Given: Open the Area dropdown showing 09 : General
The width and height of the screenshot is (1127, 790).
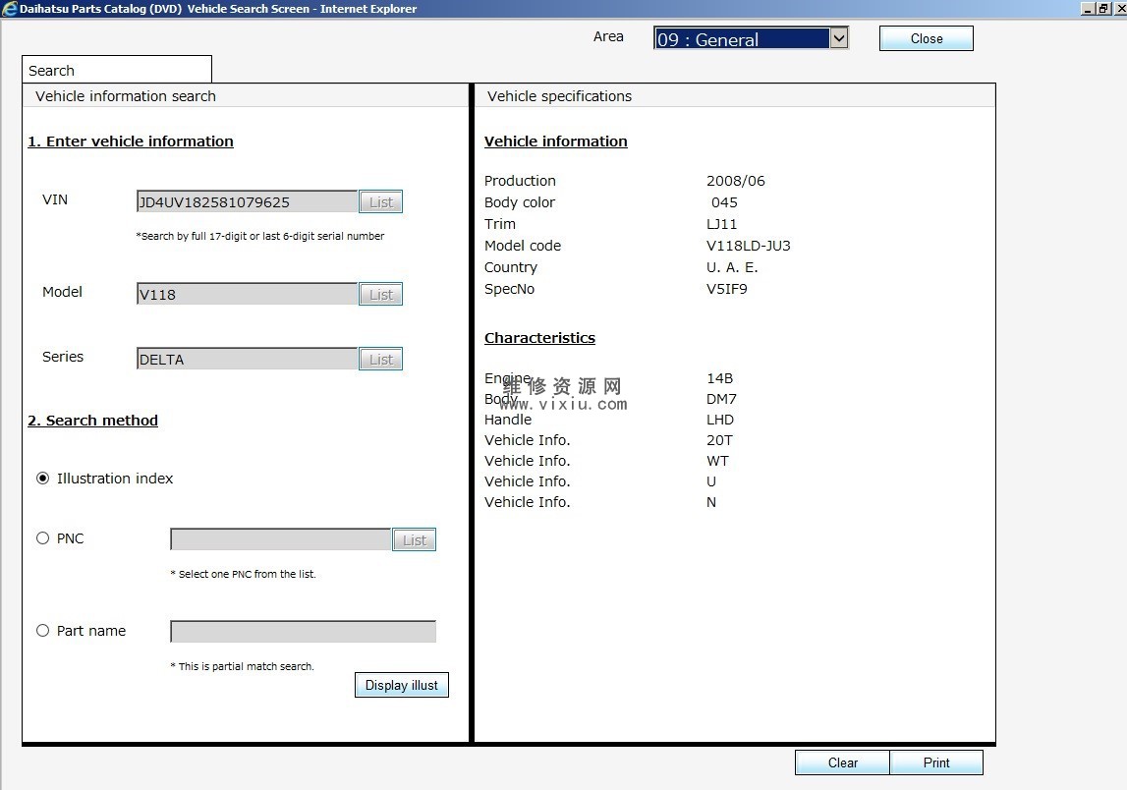Looking at the screenshot, I should click(751, 38).
